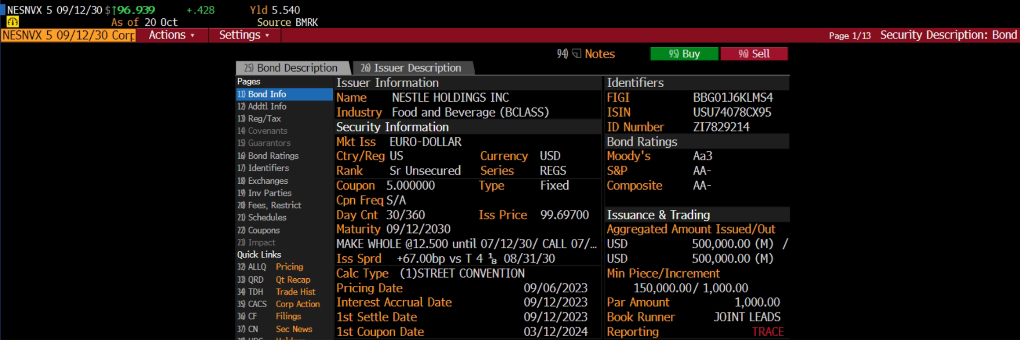
Task: Click the ISIN value USU74078CX95
Action: (732, 113)
